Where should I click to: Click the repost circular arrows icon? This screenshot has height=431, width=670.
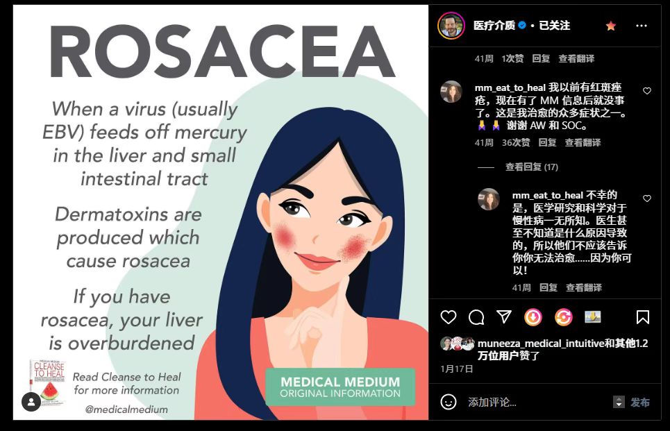click(x=563, y=317)
